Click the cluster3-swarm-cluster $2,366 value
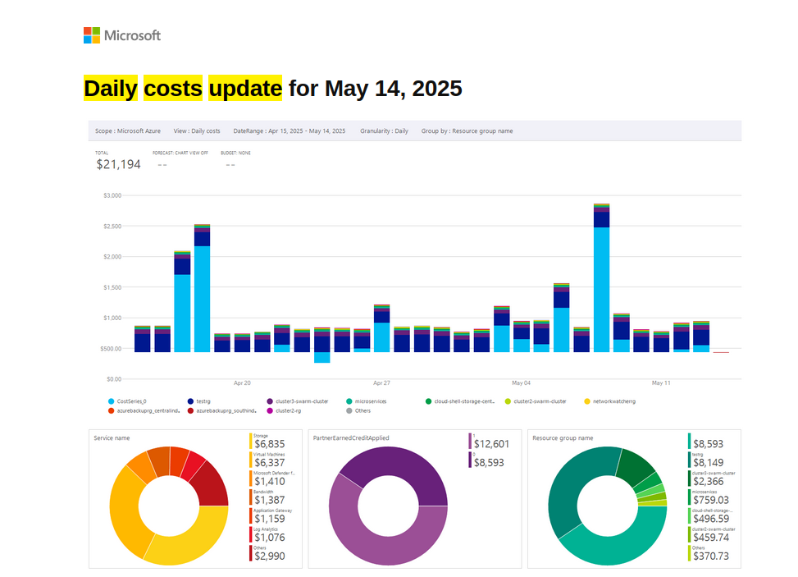Screen dimensions: 798x577 [x=709, y=481]
